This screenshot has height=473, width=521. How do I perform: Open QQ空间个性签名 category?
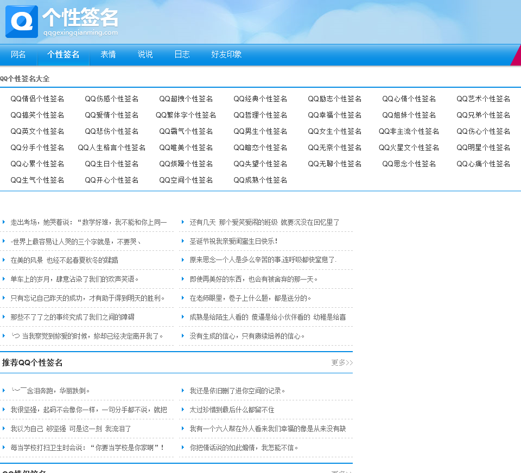(186, 180)
